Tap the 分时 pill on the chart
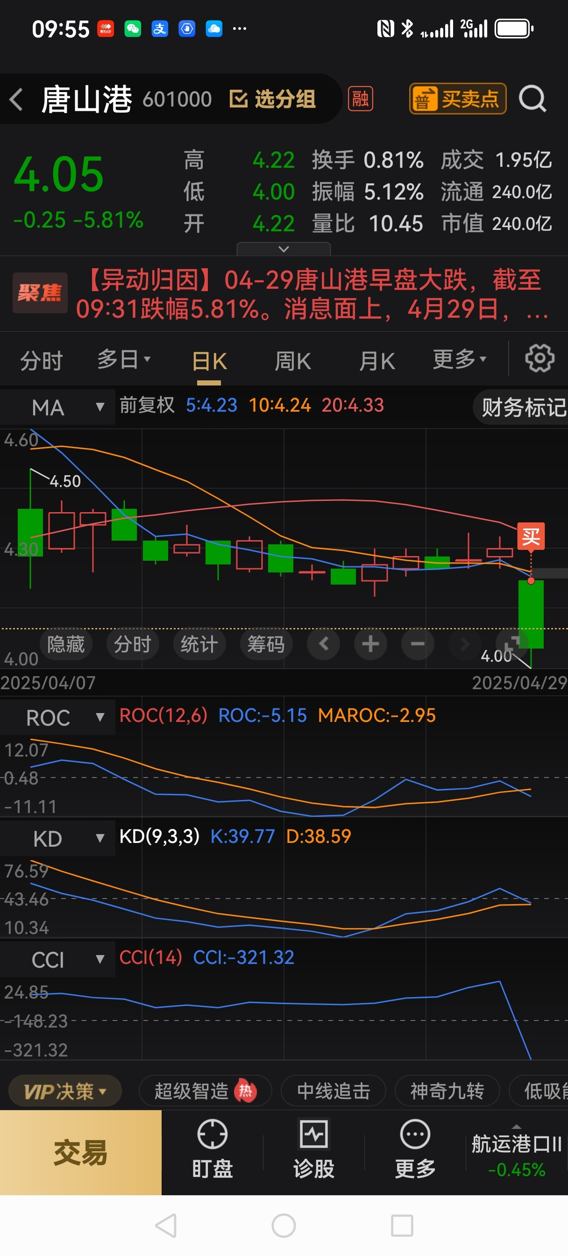This screenshot has height=1256, width=568. click(x=132, y=644)
